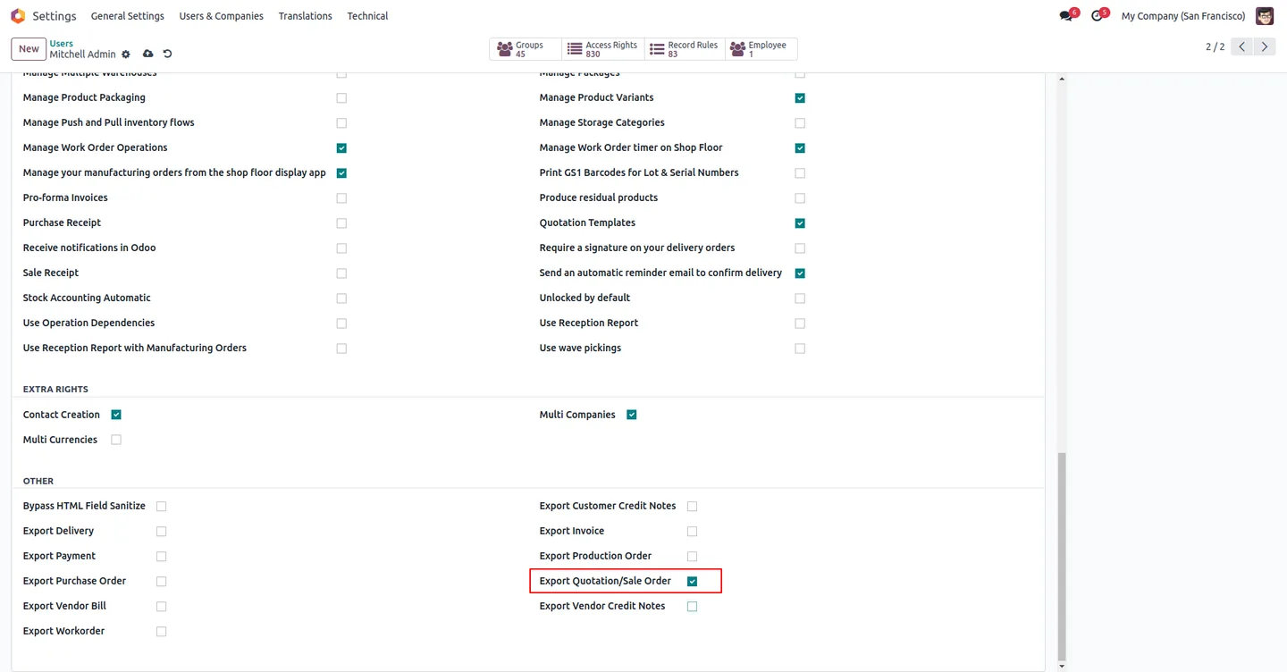Enable Export Vendor Credit Notes checkbox
The height and width of the screenshot is (672, 1287).
pyautogui.click(x=693, y=607)
